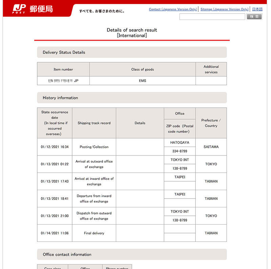Select the HATOGAYA office cell

tap(179, 142)
